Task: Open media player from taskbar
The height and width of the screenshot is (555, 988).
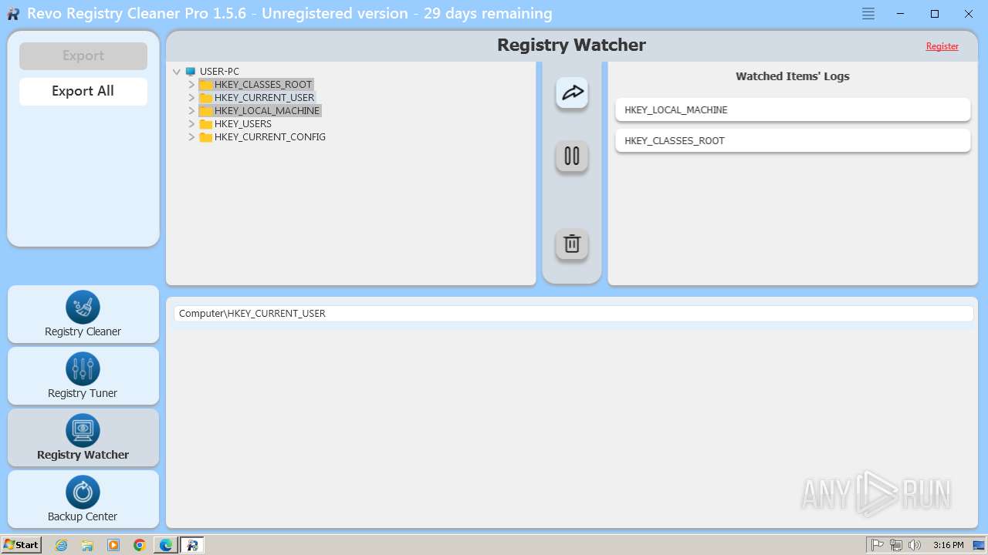Action: (113, 545)
